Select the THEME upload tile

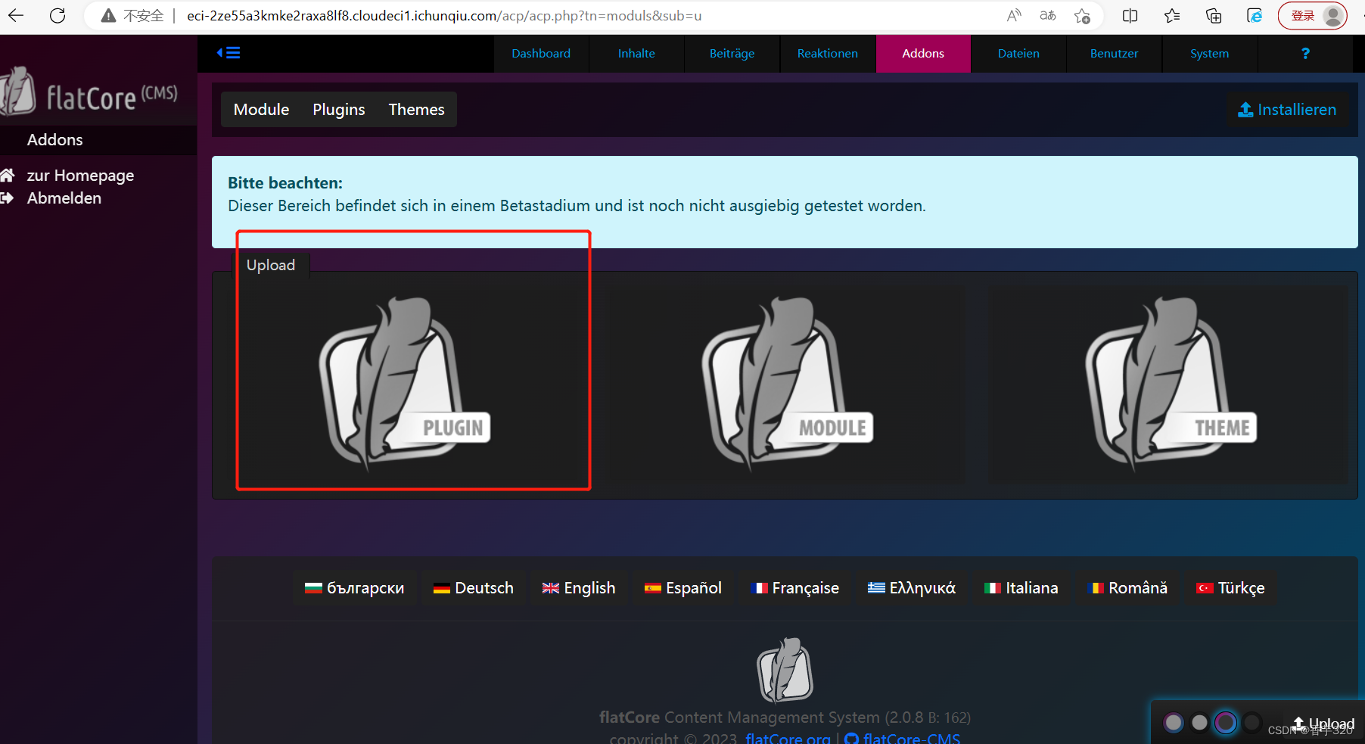coord(1168,384)
